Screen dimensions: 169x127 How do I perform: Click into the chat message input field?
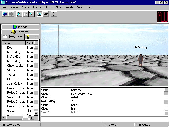coord(105,119)
